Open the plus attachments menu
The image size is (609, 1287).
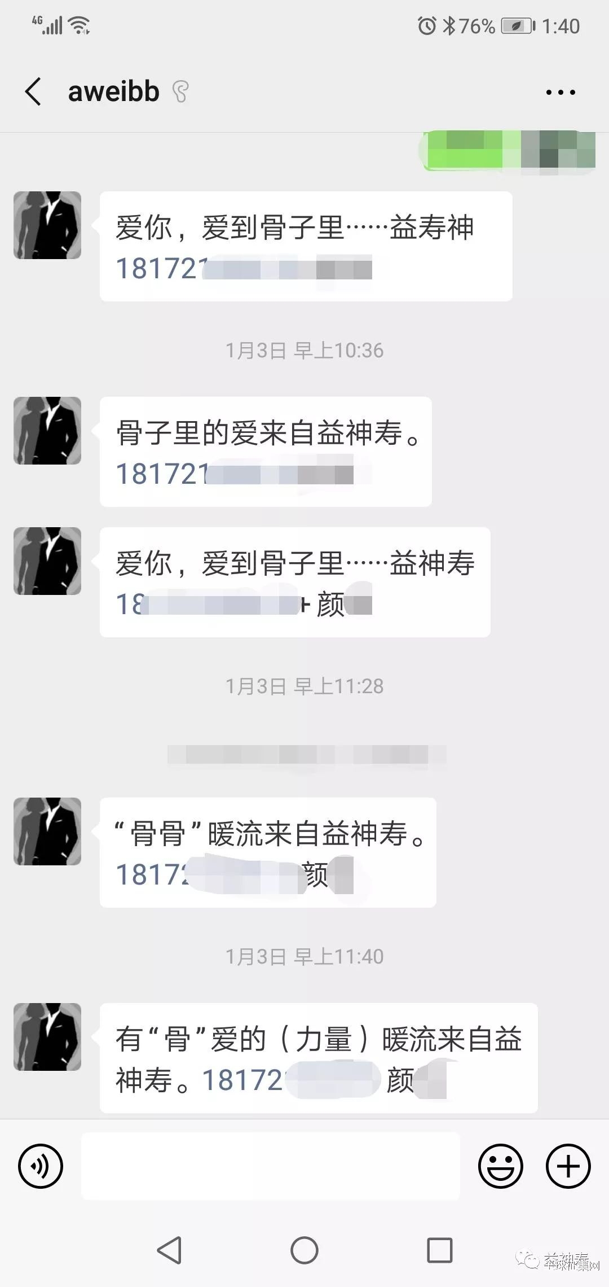tap(568, 1166)
